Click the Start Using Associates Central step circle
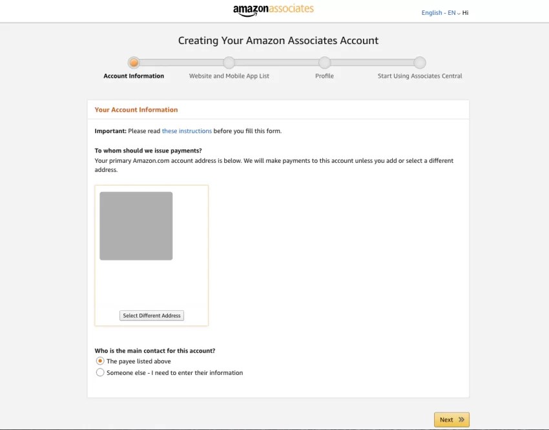 (x=420, y=63)
